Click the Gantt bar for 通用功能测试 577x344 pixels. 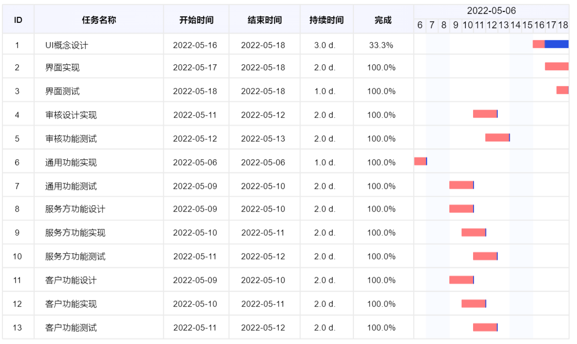[x=462, y=185]
